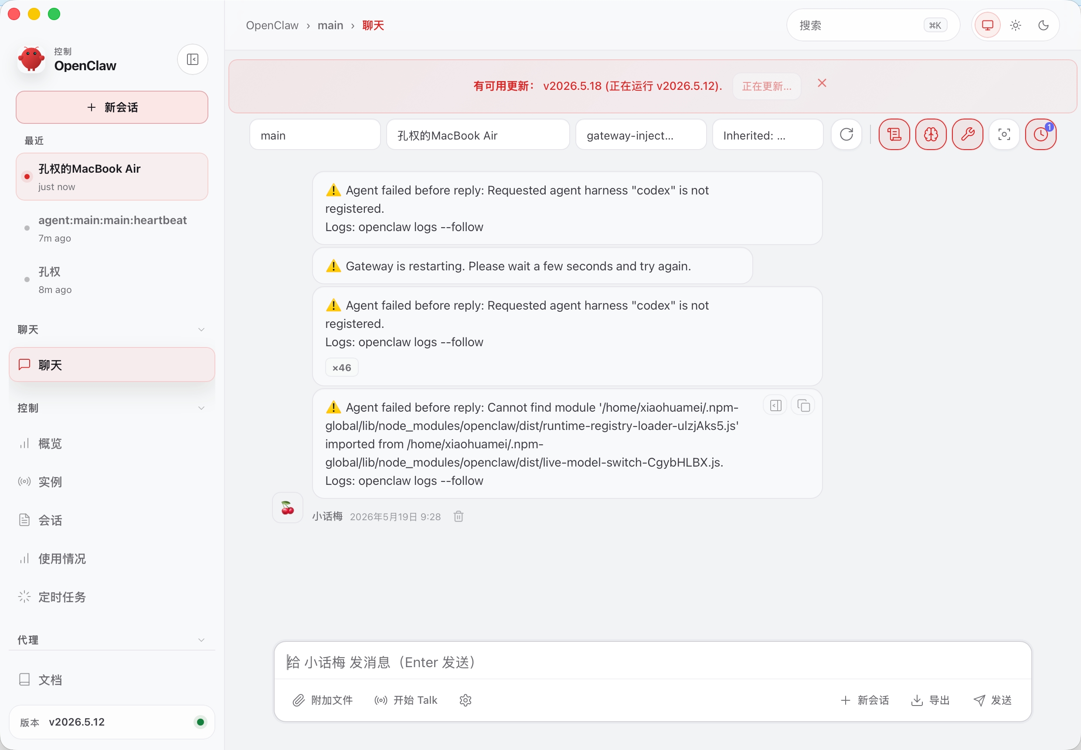Switch to system theme monitor icon
The height and width of the screenshot is (750, 1081).
tap(988, 25)
